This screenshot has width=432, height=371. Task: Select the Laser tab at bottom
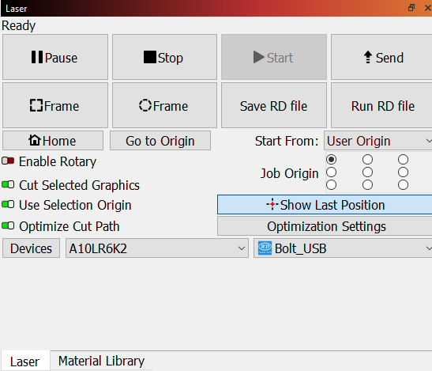click(x=25, y=362)
